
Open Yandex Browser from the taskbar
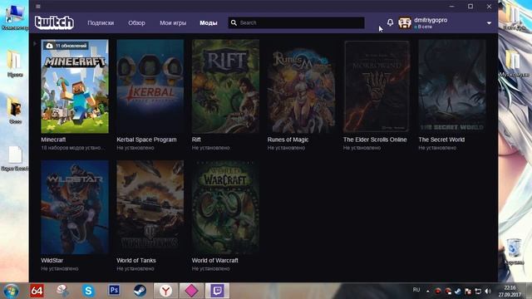165,291
